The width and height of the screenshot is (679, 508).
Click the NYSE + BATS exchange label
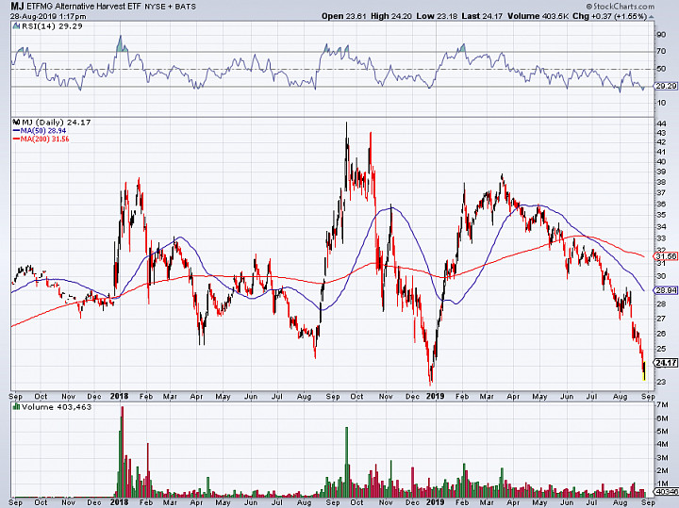[x=170, y=7]
